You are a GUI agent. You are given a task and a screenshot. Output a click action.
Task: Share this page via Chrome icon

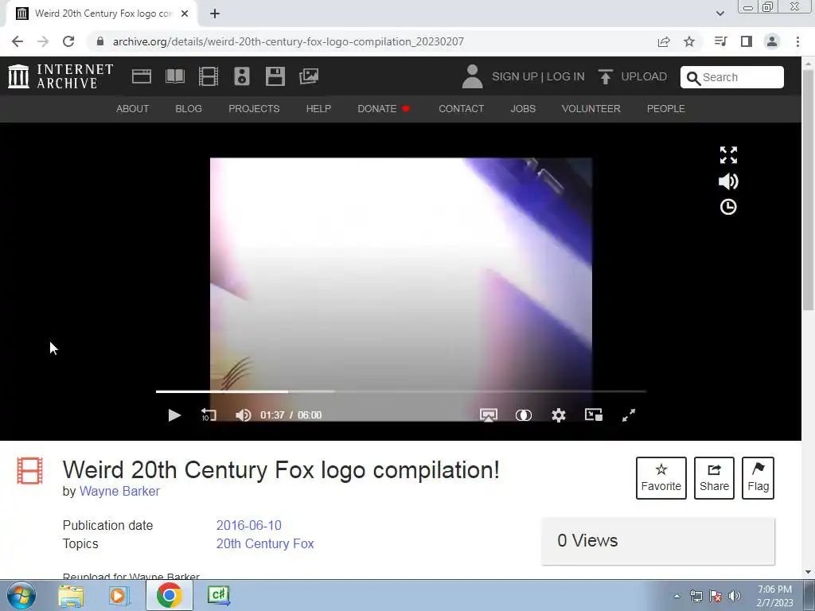(664, 41)
